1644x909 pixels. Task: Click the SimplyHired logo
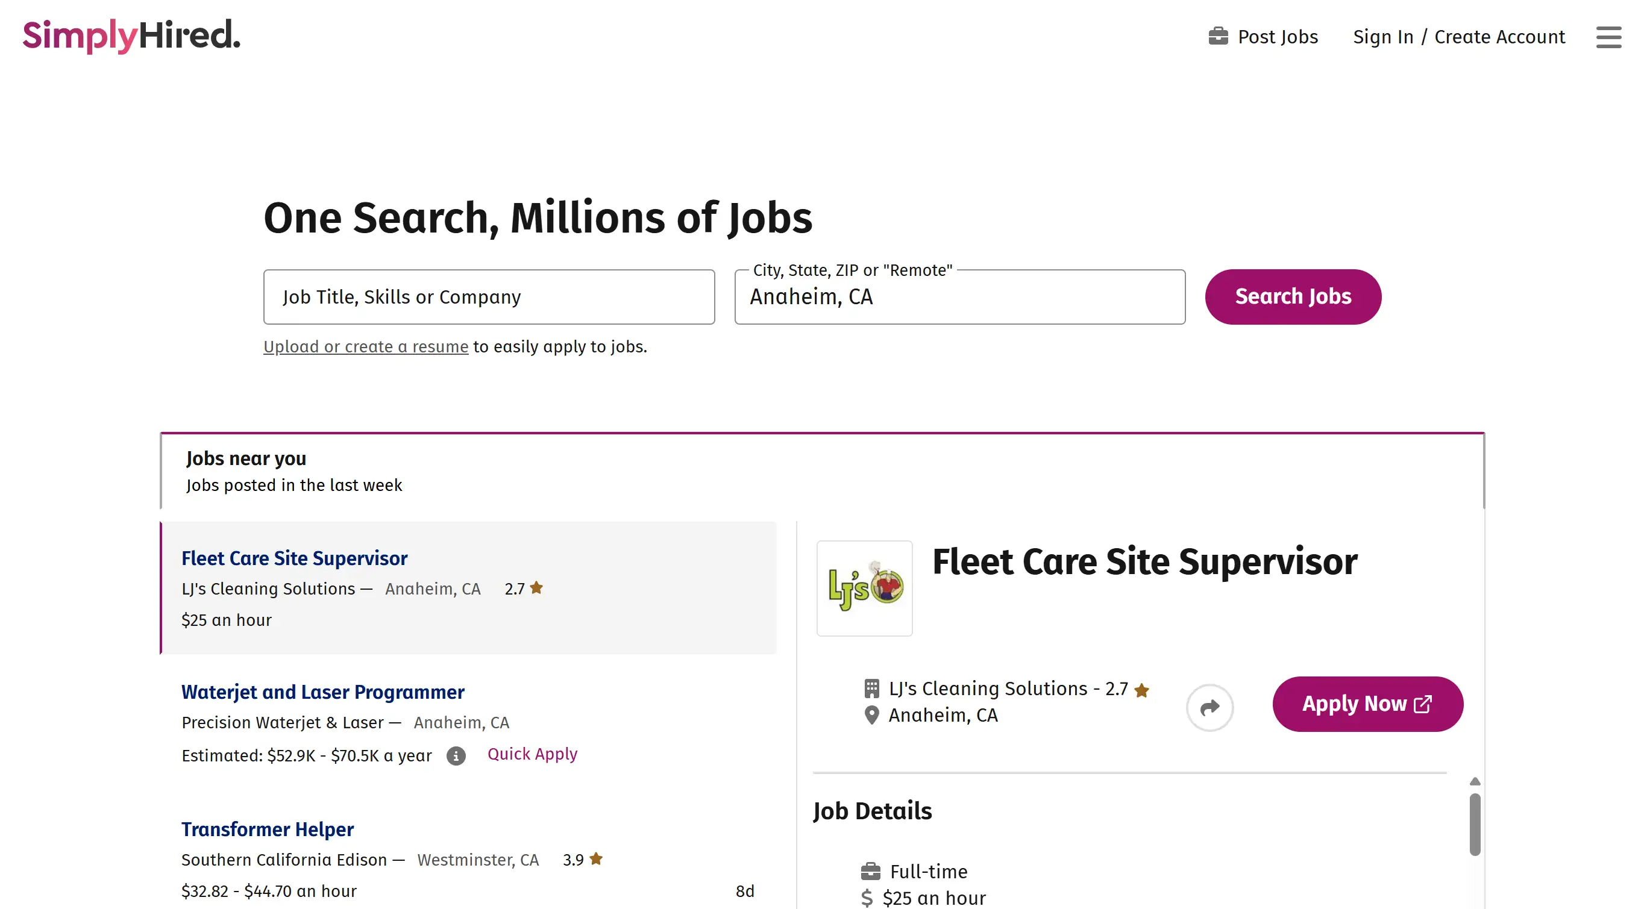coord(131,35)
